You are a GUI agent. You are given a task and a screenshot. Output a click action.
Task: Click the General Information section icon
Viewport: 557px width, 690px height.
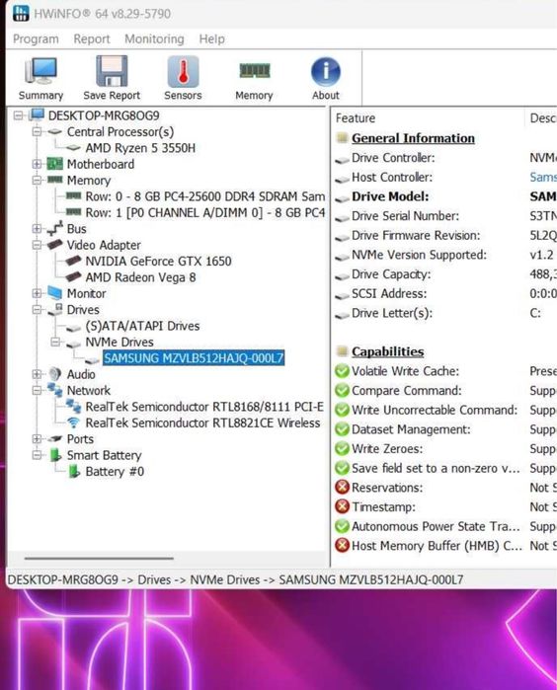(342, 138)
